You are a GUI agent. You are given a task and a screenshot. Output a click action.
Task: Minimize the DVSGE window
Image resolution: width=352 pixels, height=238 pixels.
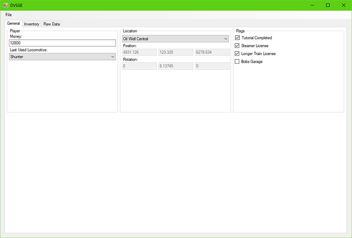click(x=312, y=5)
